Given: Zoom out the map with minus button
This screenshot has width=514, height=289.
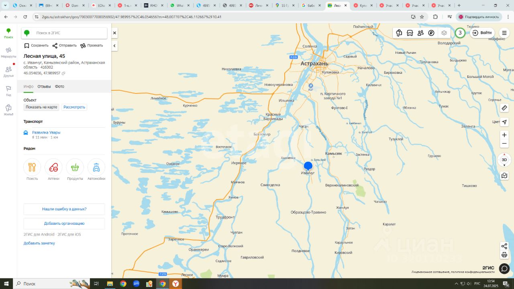Looking at the screenshot, I should pos(504,144).
